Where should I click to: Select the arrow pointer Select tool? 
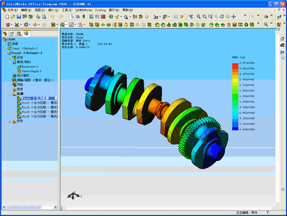tap(72, 17)
